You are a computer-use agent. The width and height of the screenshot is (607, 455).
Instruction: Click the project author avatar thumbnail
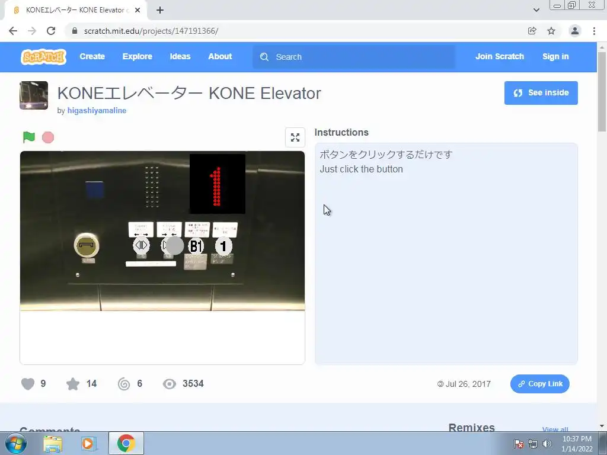click(34, 95)
